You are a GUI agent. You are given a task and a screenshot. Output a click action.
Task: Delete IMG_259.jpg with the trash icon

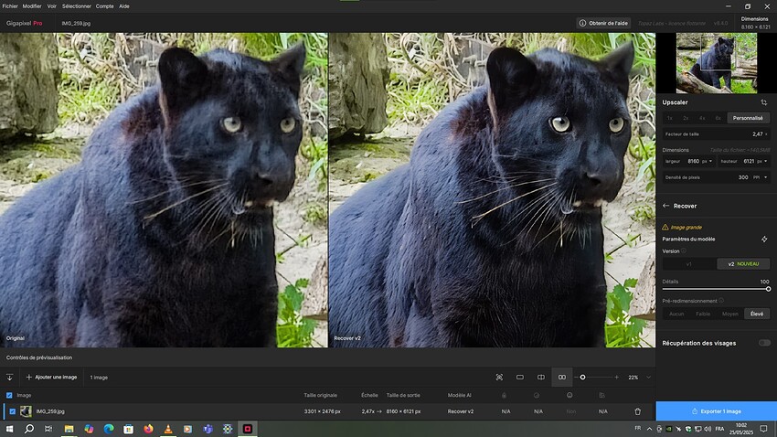tap(638, 411)
